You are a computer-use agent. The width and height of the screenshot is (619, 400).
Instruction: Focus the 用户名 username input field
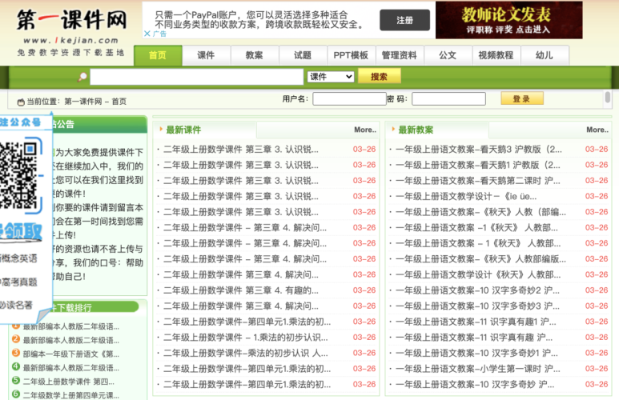tap(348, 99)
